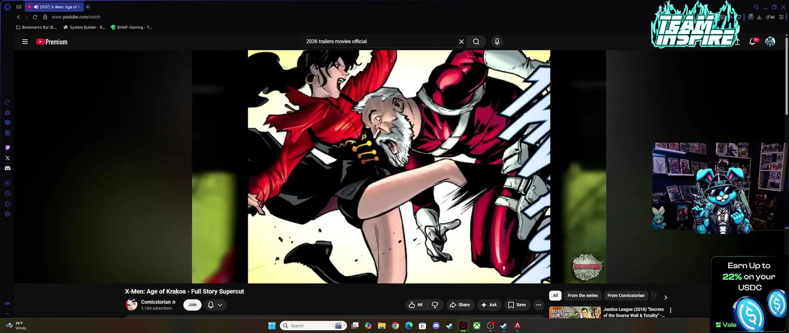Open options for Justice League video
The height and width of the screenshot is (333, 789).
[671, 310]
